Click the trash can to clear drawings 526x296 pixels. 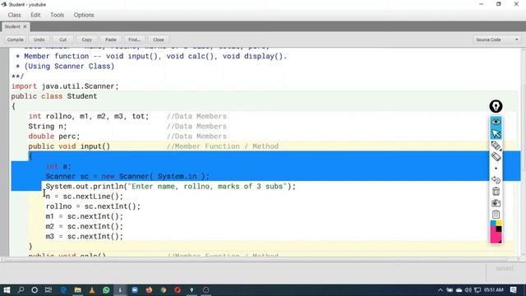pos(496,192)
